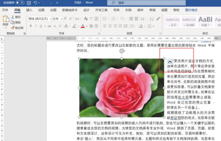Screen dimensions: 221x141
Task: Click the center alignment icon
Action: [x=110, y=26]
